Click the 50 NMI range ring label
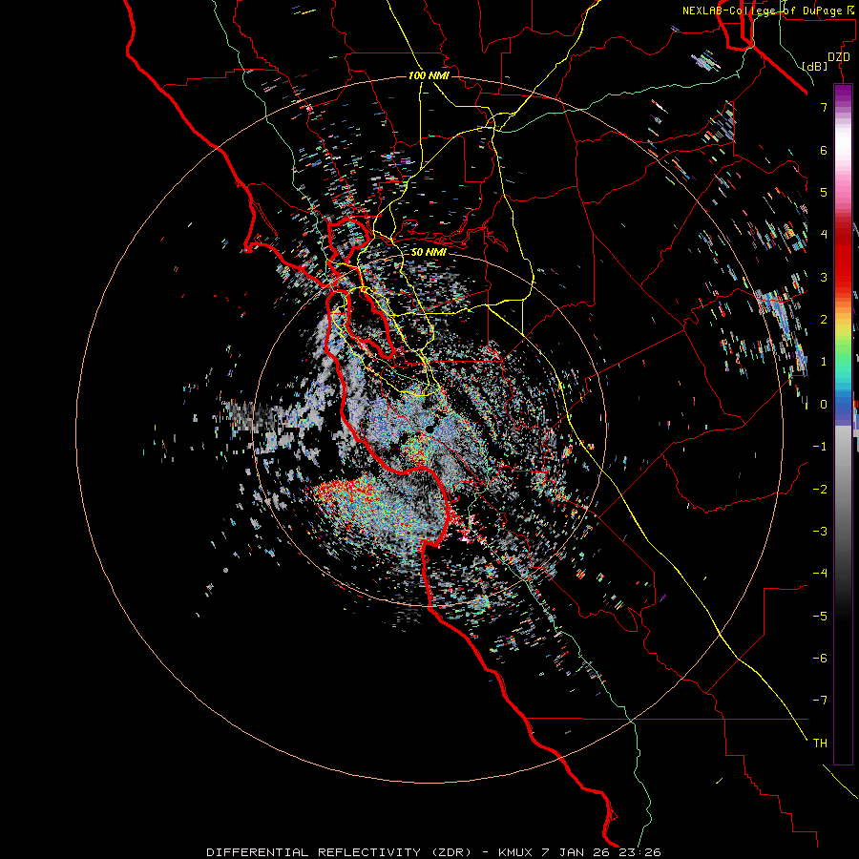 pos(429,252)
